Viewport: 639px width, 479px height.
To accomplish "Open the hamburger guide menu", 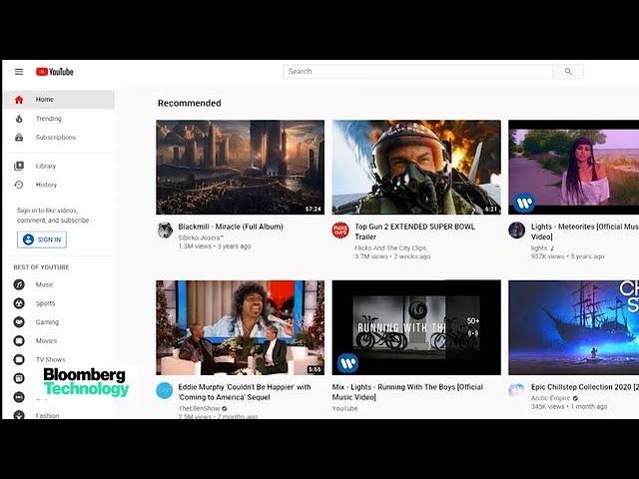I will click(x=19, y=72).
